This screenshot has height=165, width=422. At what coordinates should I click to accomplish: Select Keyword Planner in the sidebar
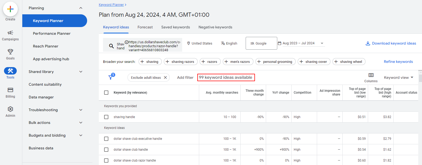(x=55, y=21)
